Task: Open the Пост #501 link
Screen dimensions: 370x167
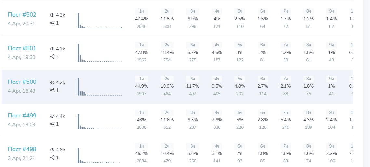Action: tap(22, 48)
